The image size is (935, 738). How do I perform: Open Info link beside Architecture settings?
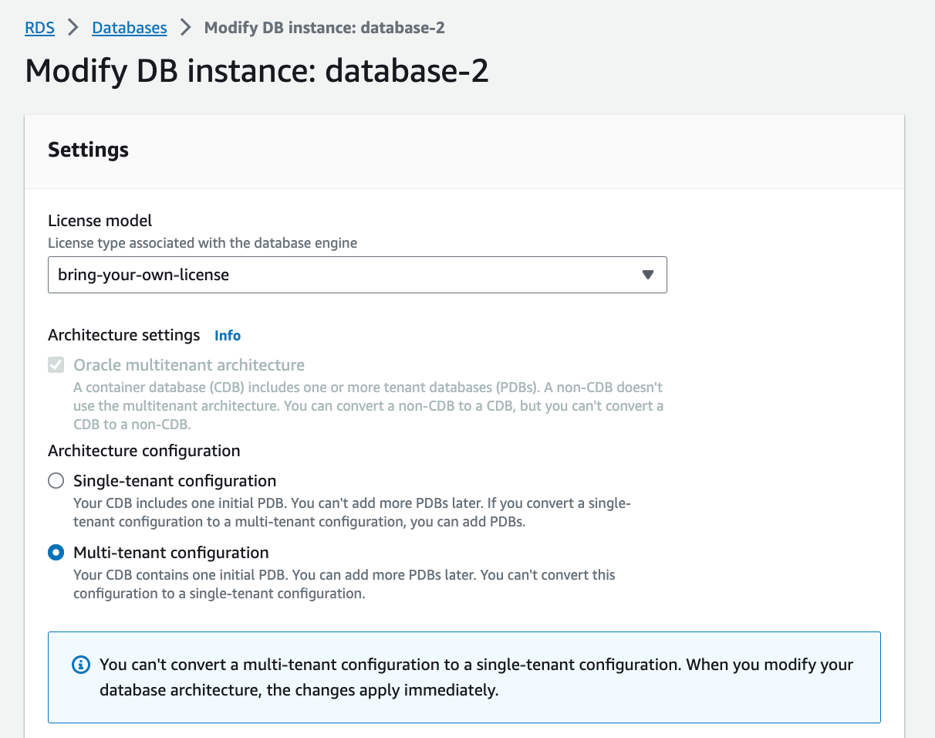pos(228,336)
